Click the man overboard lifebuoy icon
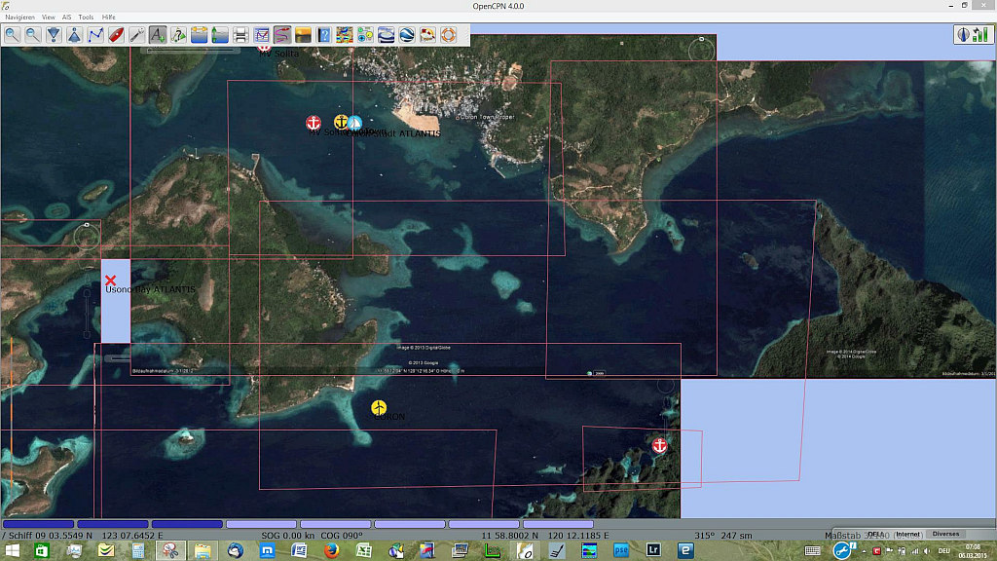Image resolution: width=997 pixels, height=561 pixels. [448, 35]
